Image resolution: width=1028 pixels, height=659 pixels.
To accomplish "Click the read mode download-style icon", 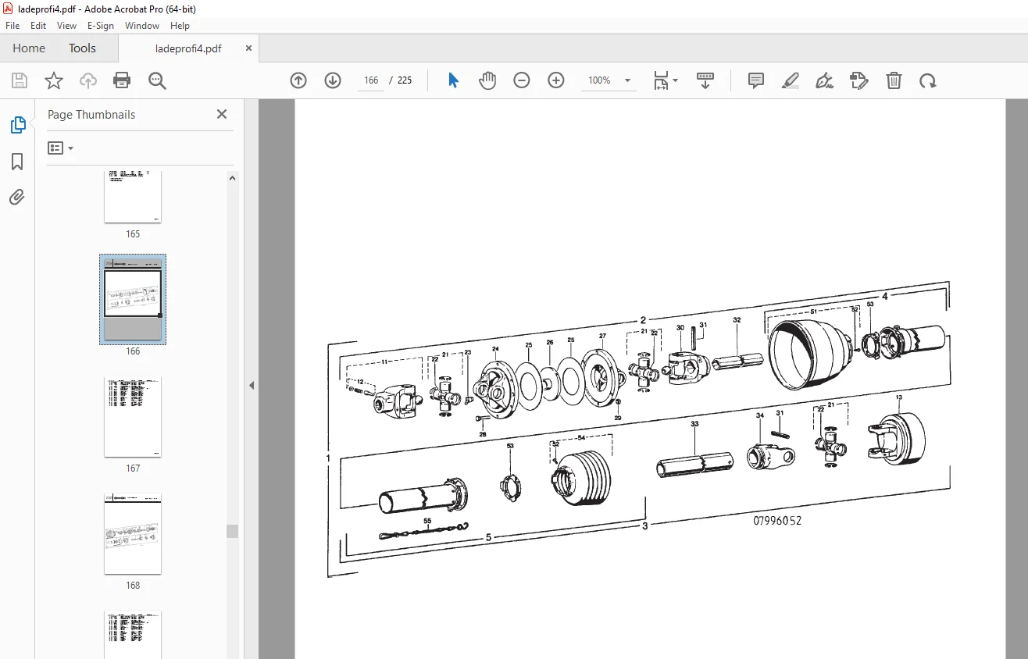I will pyautogui.click(x=705, y=80).
